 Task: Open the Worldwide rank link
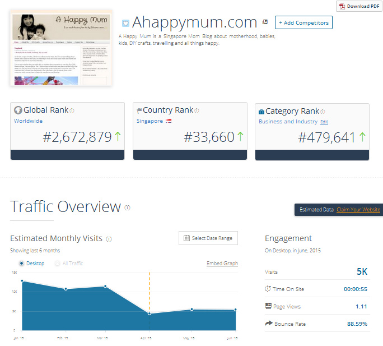[x=29, y=121]
